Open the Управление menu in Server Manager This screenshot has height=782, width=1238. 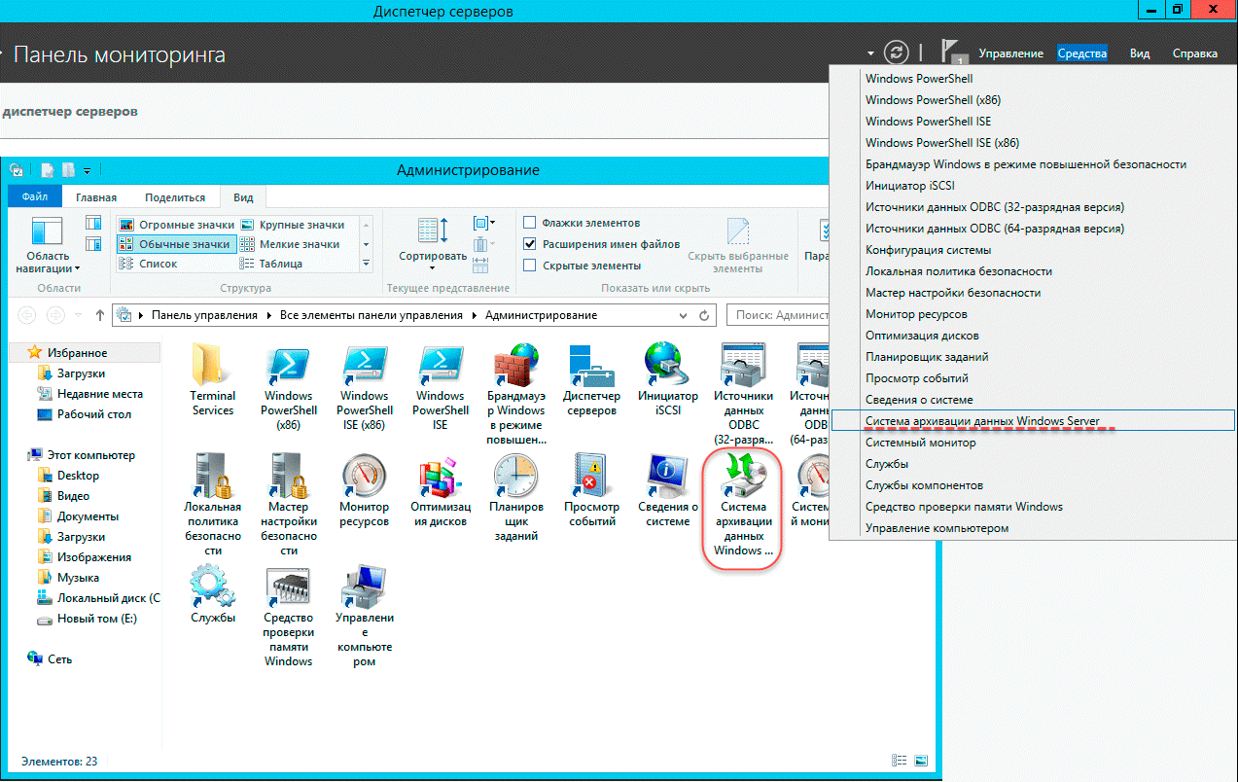[1011, 53]
